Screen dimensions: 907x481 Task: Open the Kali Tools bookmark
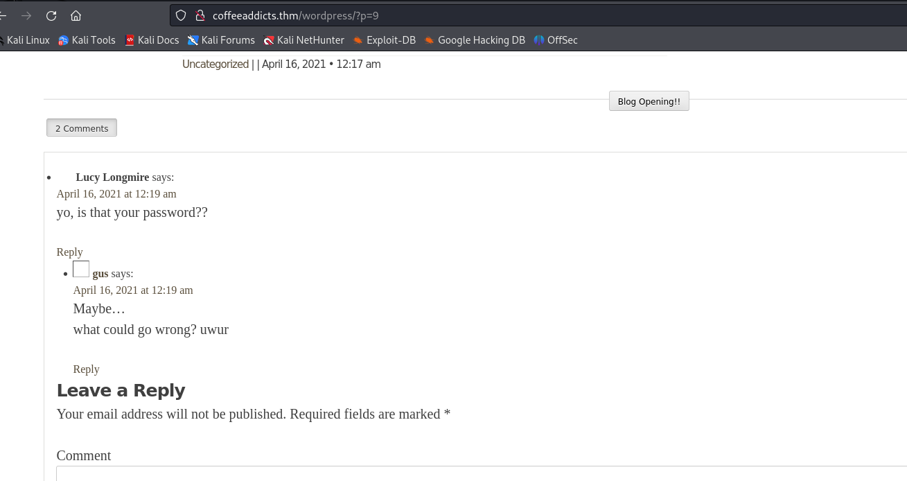pos(87,40)
